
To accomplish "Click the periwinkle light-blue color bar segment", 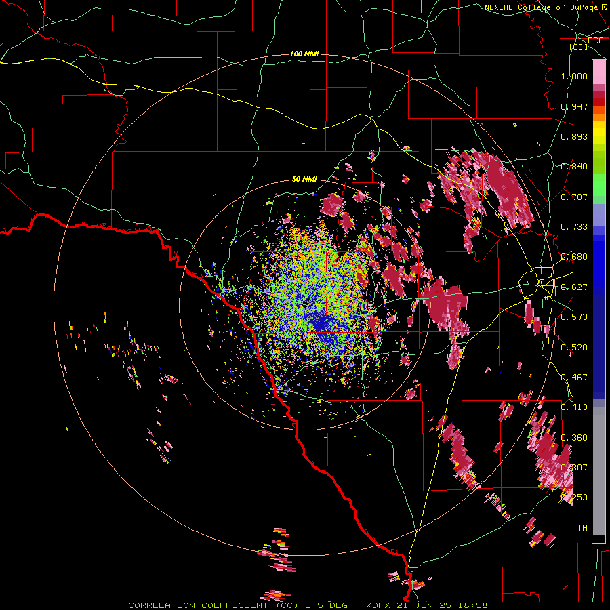I will pyautogui.click(x=598, y=215).
